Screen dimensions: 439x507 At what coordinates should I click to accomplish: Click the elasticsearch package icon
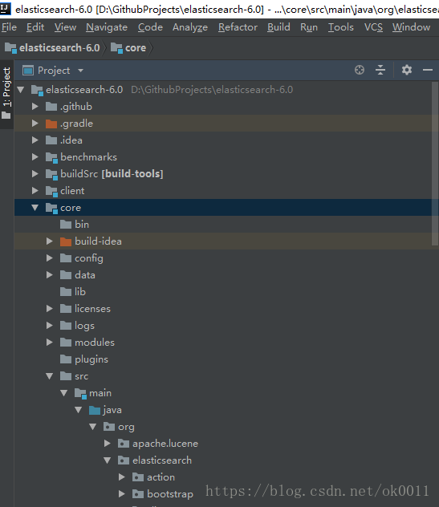pos(124,460)
